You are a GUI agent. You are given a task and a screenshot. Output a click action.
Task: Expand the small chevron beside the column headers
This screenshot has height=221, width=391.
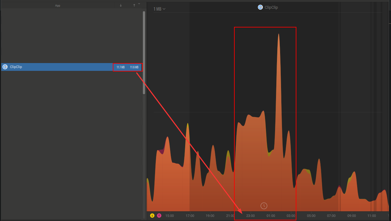[x=139, y=3]
